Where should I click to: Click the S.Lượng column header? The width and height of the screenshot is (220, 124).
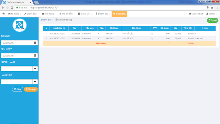pos(164,28)
